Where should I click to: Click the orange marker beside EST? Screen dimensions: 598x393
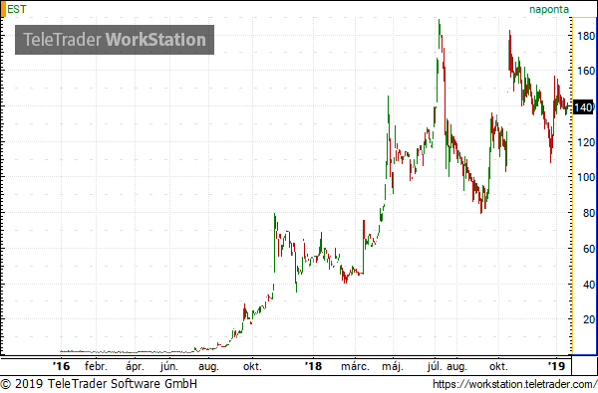click(x=3, y=9)
